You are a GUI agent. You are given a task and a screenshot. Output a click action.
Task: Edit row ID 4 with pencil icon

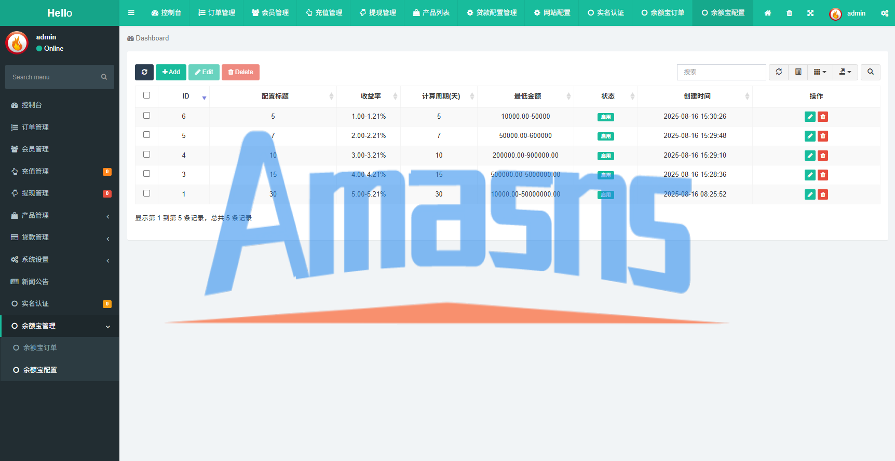pyautogui.click(x=810, y=156)
